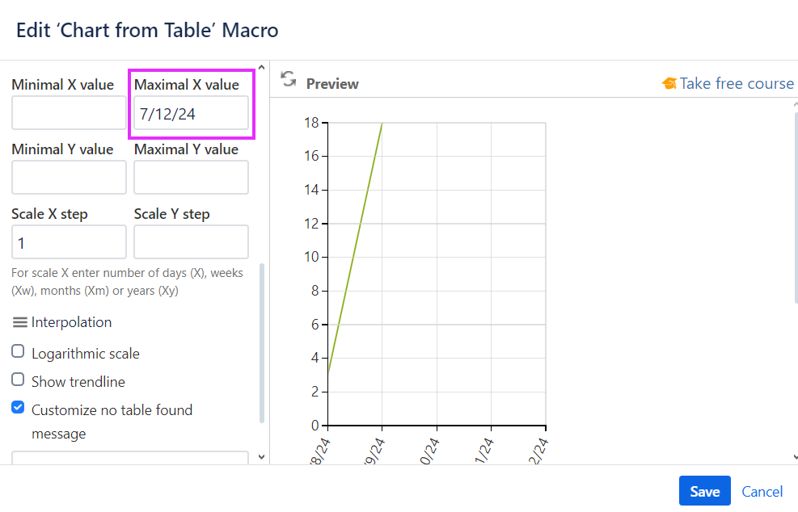Image resolution: width=798 pixels, height=512 pixels.
Task: Click the Scale Y step field
Action: pyautogui.click(x=191, y=241)
